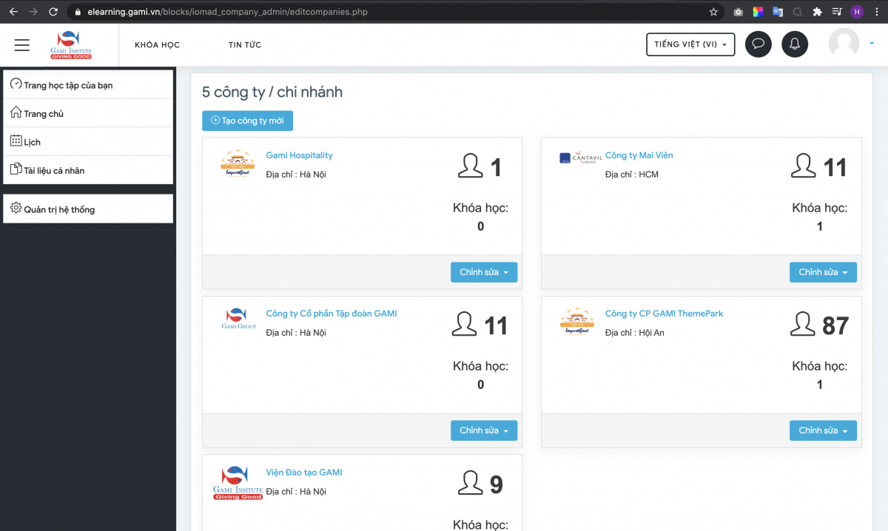Click the Google Translate extension icon
This screenshot has height=531, width=888.
click(778, 12)
